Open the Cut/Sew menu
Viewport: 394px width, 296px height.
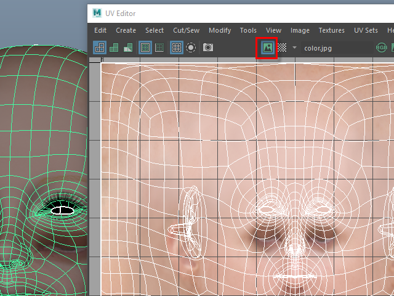click(x=186, y=30)
